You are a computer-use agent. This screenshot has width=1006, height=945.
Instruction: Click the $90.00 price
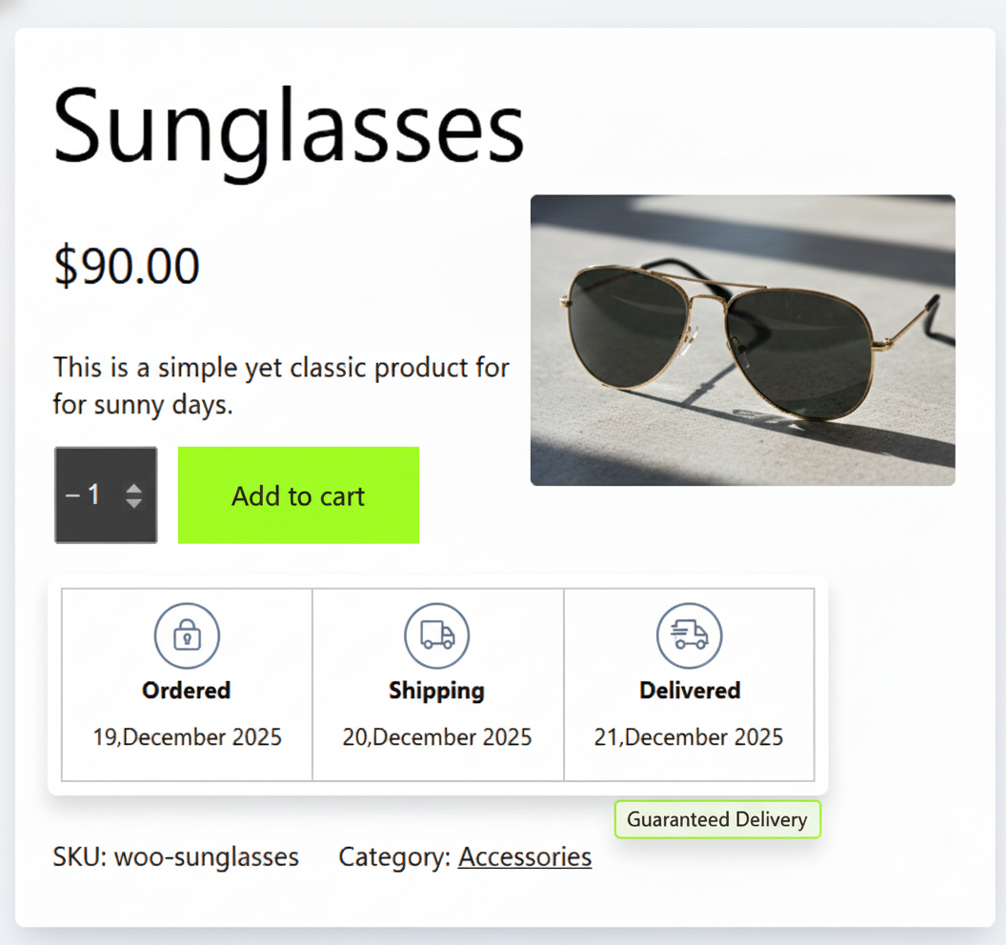point(127,266)
